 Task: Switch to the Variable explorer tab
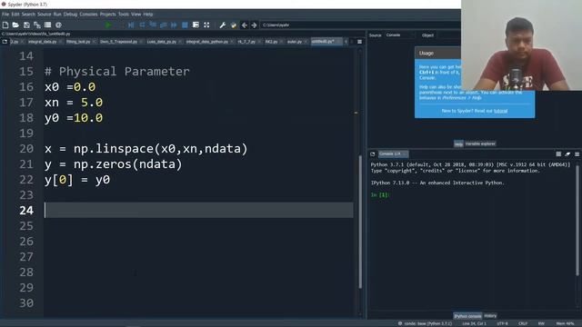pyautogui.click(x=480, y=144)
